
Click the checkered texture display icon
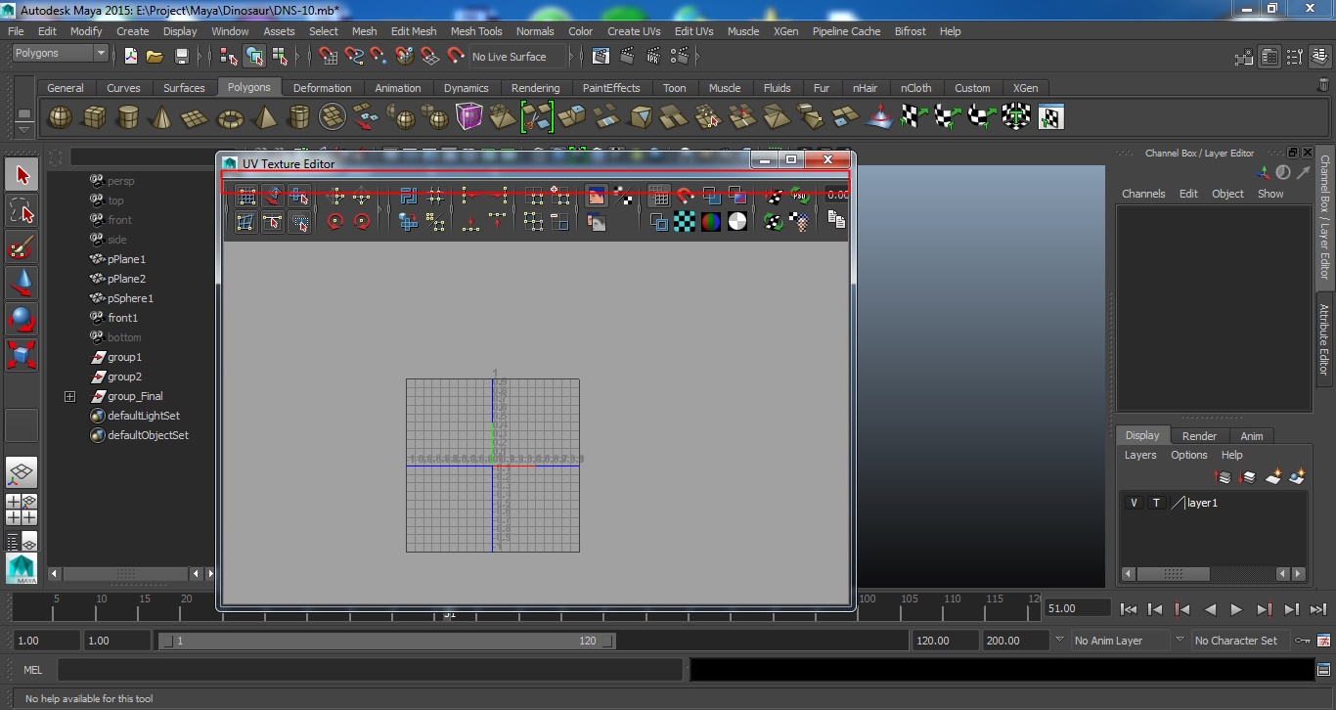[x=685, y=222]
